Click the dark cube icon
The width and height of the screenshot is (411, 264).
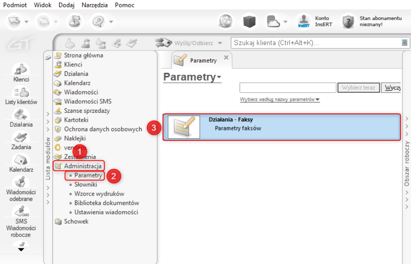(x=249, y=21)
